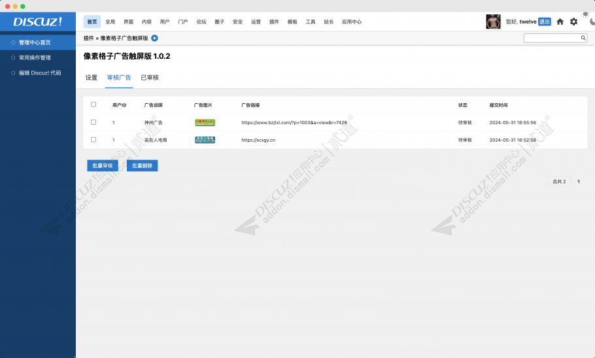Click the 批量删除 button
Image resolution: width=595 pixels, height=358 pixels.
click(x=142, y=166)
